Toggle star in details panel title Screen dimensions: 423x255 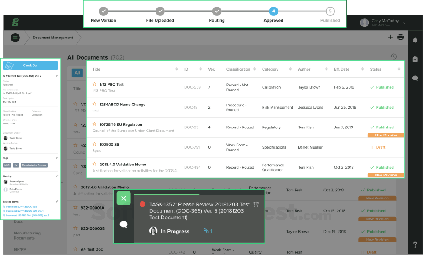coord(4,76)
